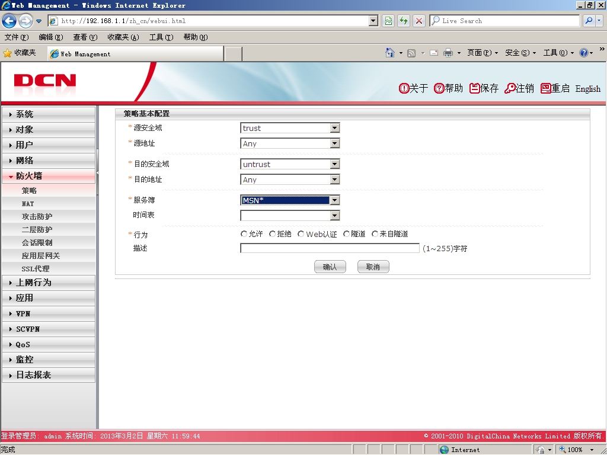Open the 查看(V) menu
The image size is (607, 455).
pos(85,37)
